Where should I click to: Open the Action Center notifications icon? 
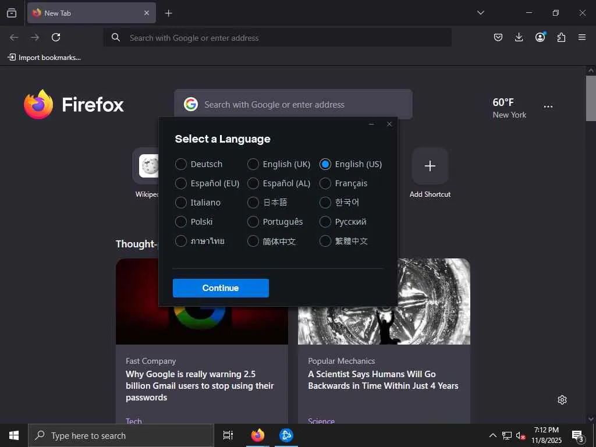tap(577, 435)
